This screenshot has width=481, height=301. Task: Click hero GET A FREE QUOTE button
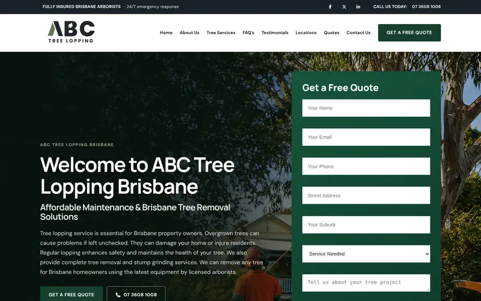click(x=71, y=294)
